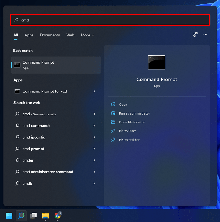Select the Command Prompt best match result
Screen dimensions: 220x222
coord(56,65)
